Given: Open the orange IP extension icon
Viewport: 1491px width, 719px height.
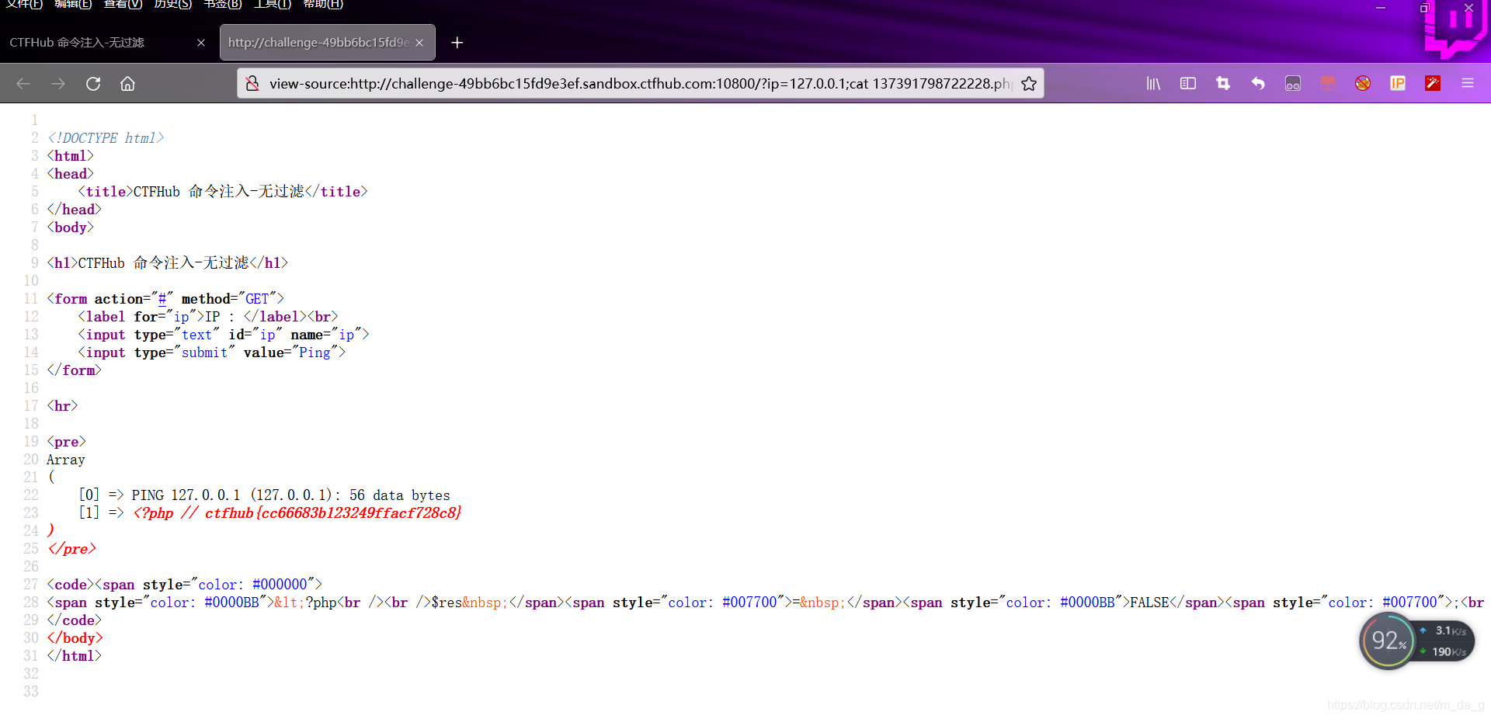Looking at the screenshot, I should [x=1398, y=84].
